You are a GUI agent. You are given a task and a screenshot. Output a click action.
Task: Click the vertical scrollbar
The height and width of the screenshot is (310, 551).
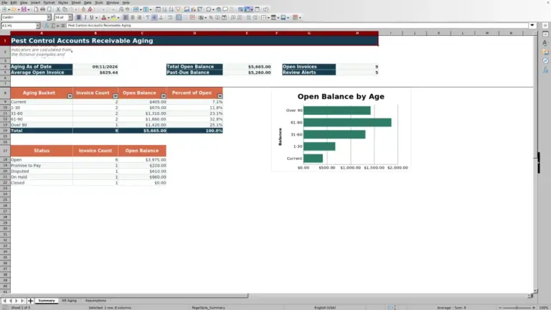pos(535,161)
